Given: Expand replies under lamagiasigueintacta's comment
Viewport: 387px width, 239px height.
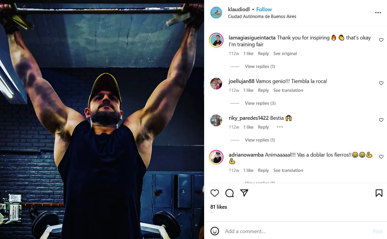Looking at the screenshot, I should [x=260, y=67].
